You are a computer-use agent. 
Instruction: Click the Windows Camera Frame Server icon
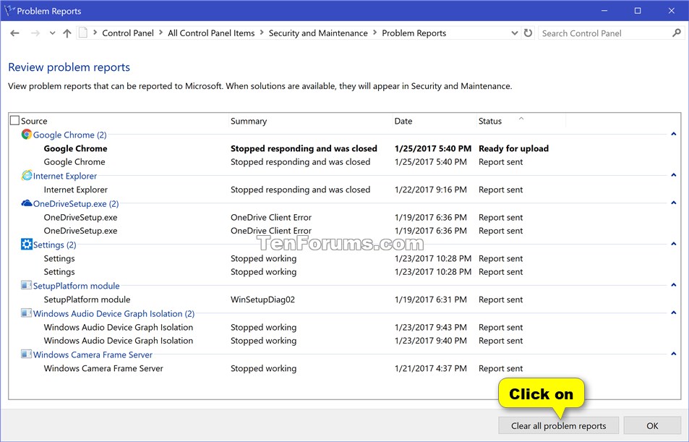pos(26,354)
